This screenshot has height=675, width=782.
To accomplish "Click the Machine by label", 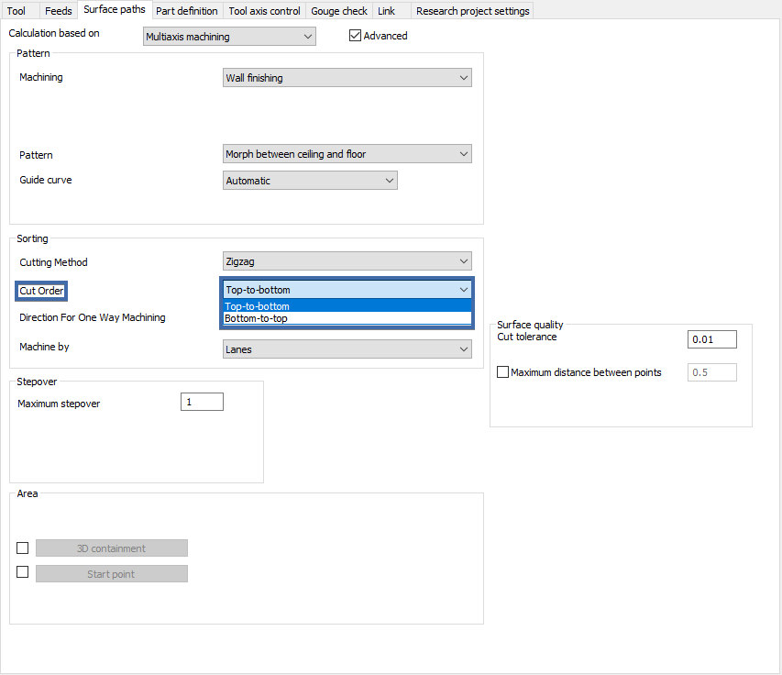I will [44, 347].
